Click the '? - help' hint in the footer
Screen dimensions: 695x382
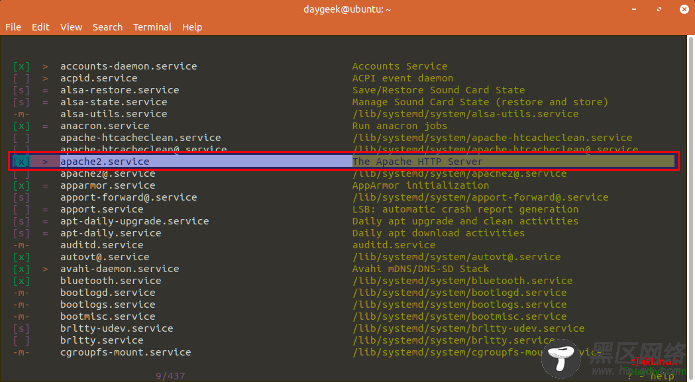(651, 376)
